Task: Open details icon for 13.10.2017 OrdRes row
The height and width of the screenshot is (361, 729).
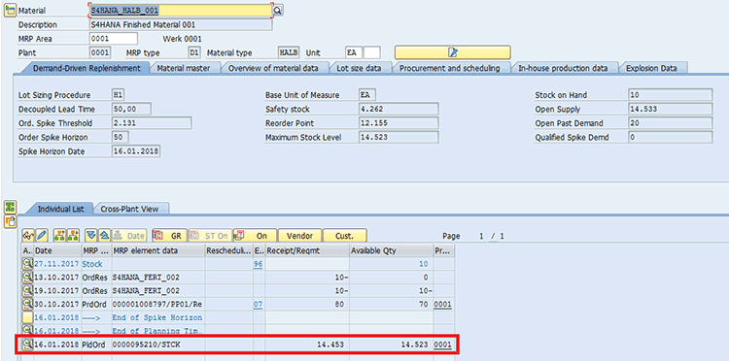Action: click(28, 277)
